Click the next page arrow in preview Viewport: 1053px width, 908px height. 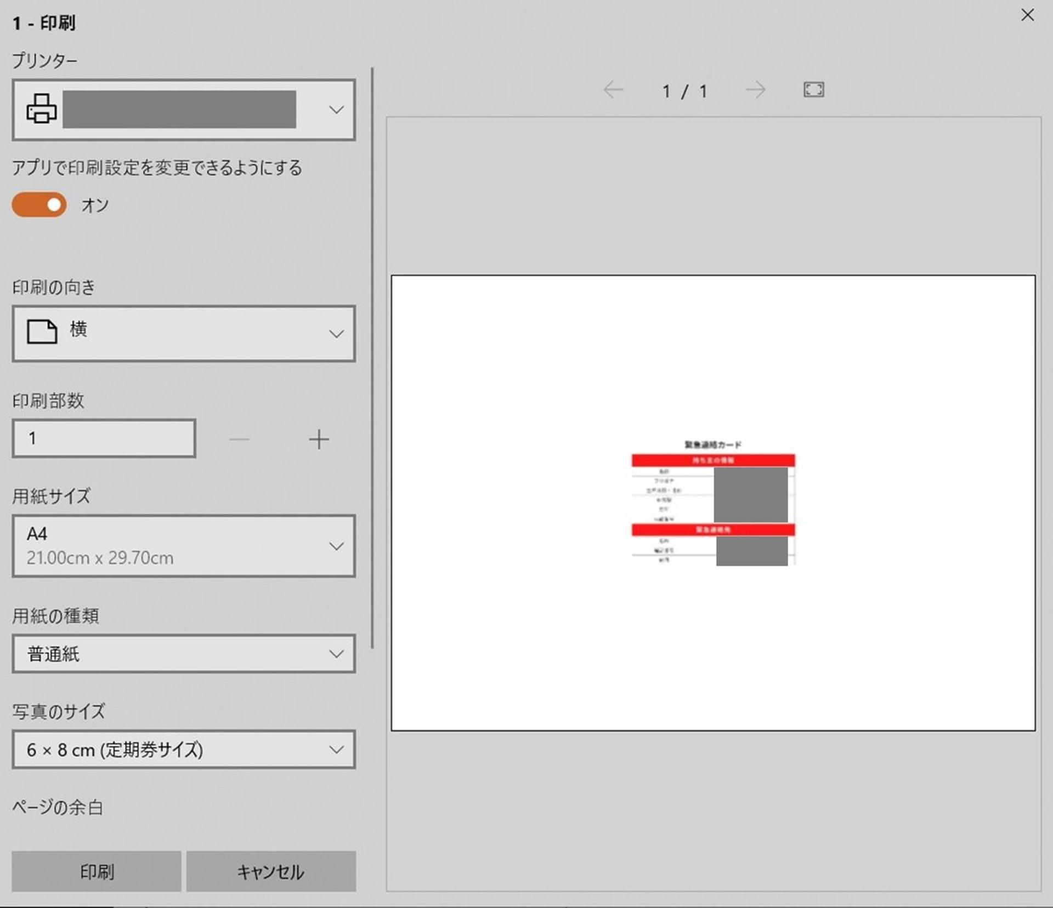coord(755,90)
